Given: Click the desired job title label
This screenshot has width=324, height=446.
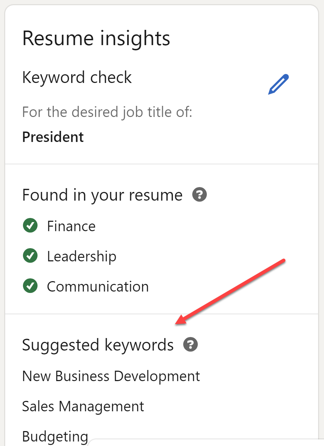Looking at the screenshot, I should [107, 112].
